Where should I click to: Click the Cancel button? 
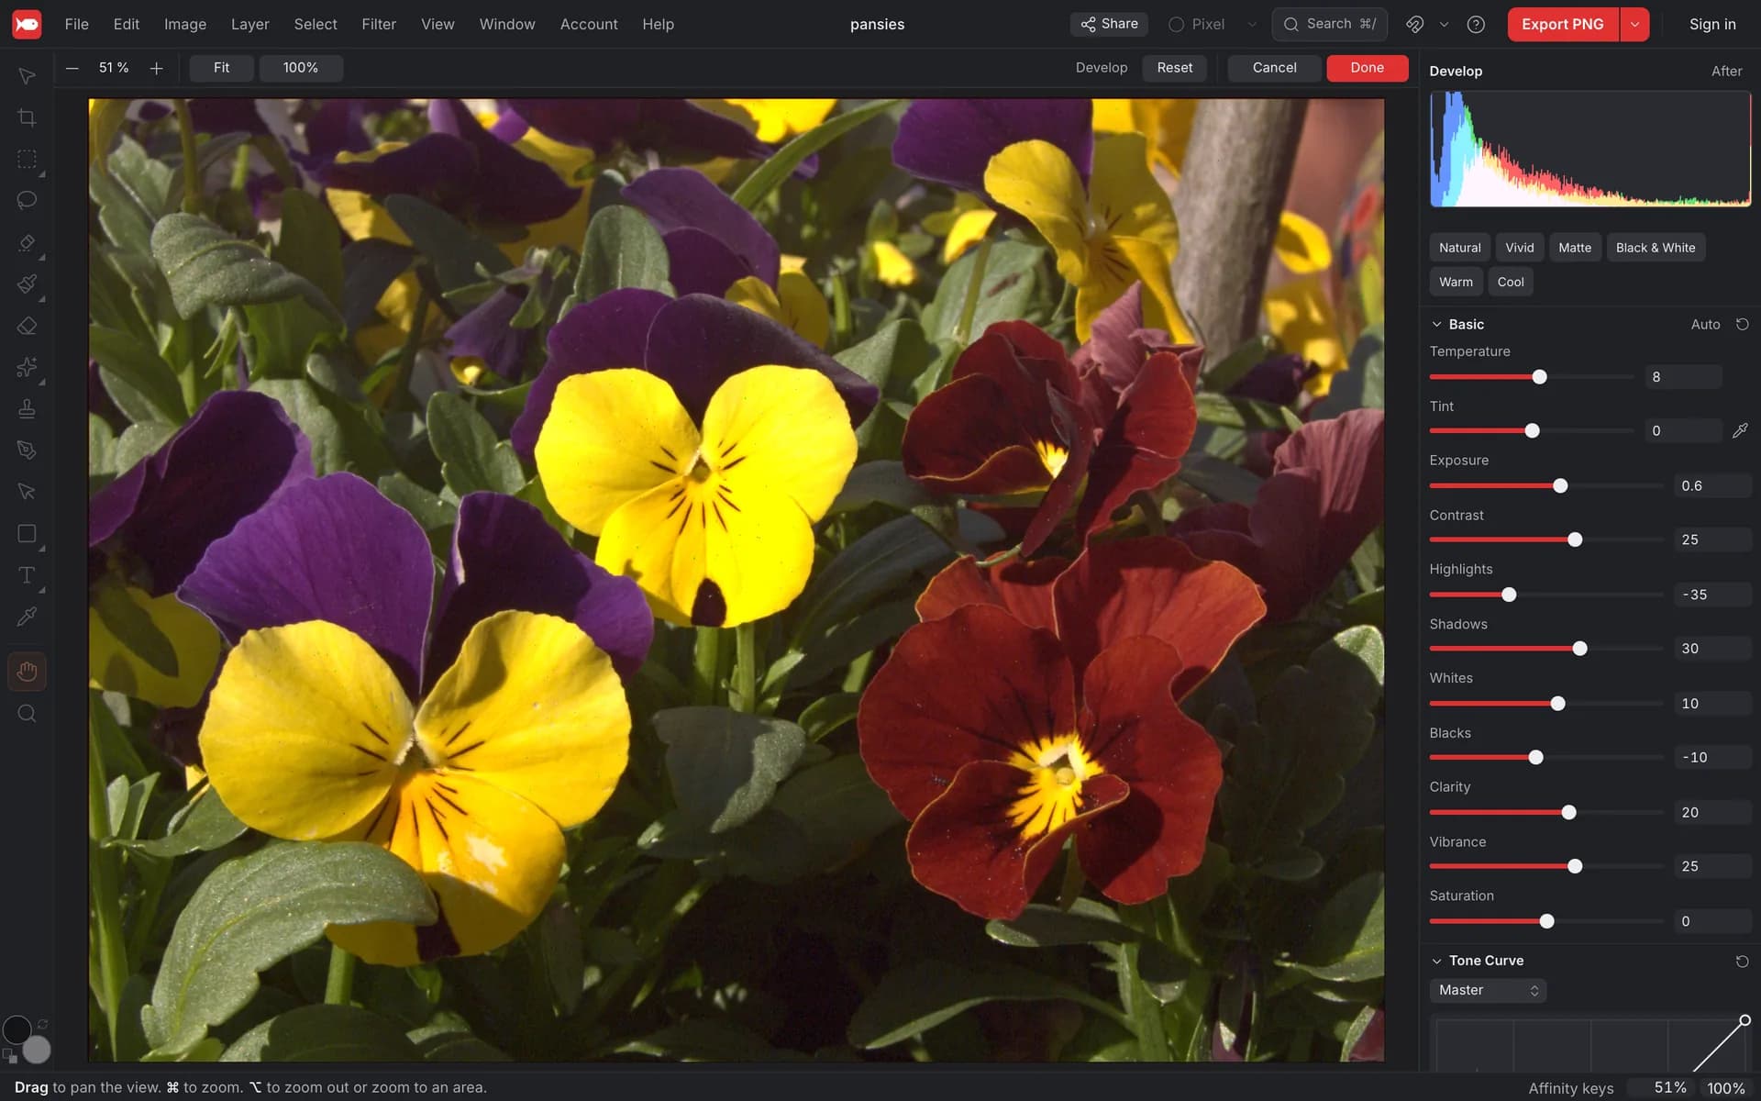point(1274,68)
